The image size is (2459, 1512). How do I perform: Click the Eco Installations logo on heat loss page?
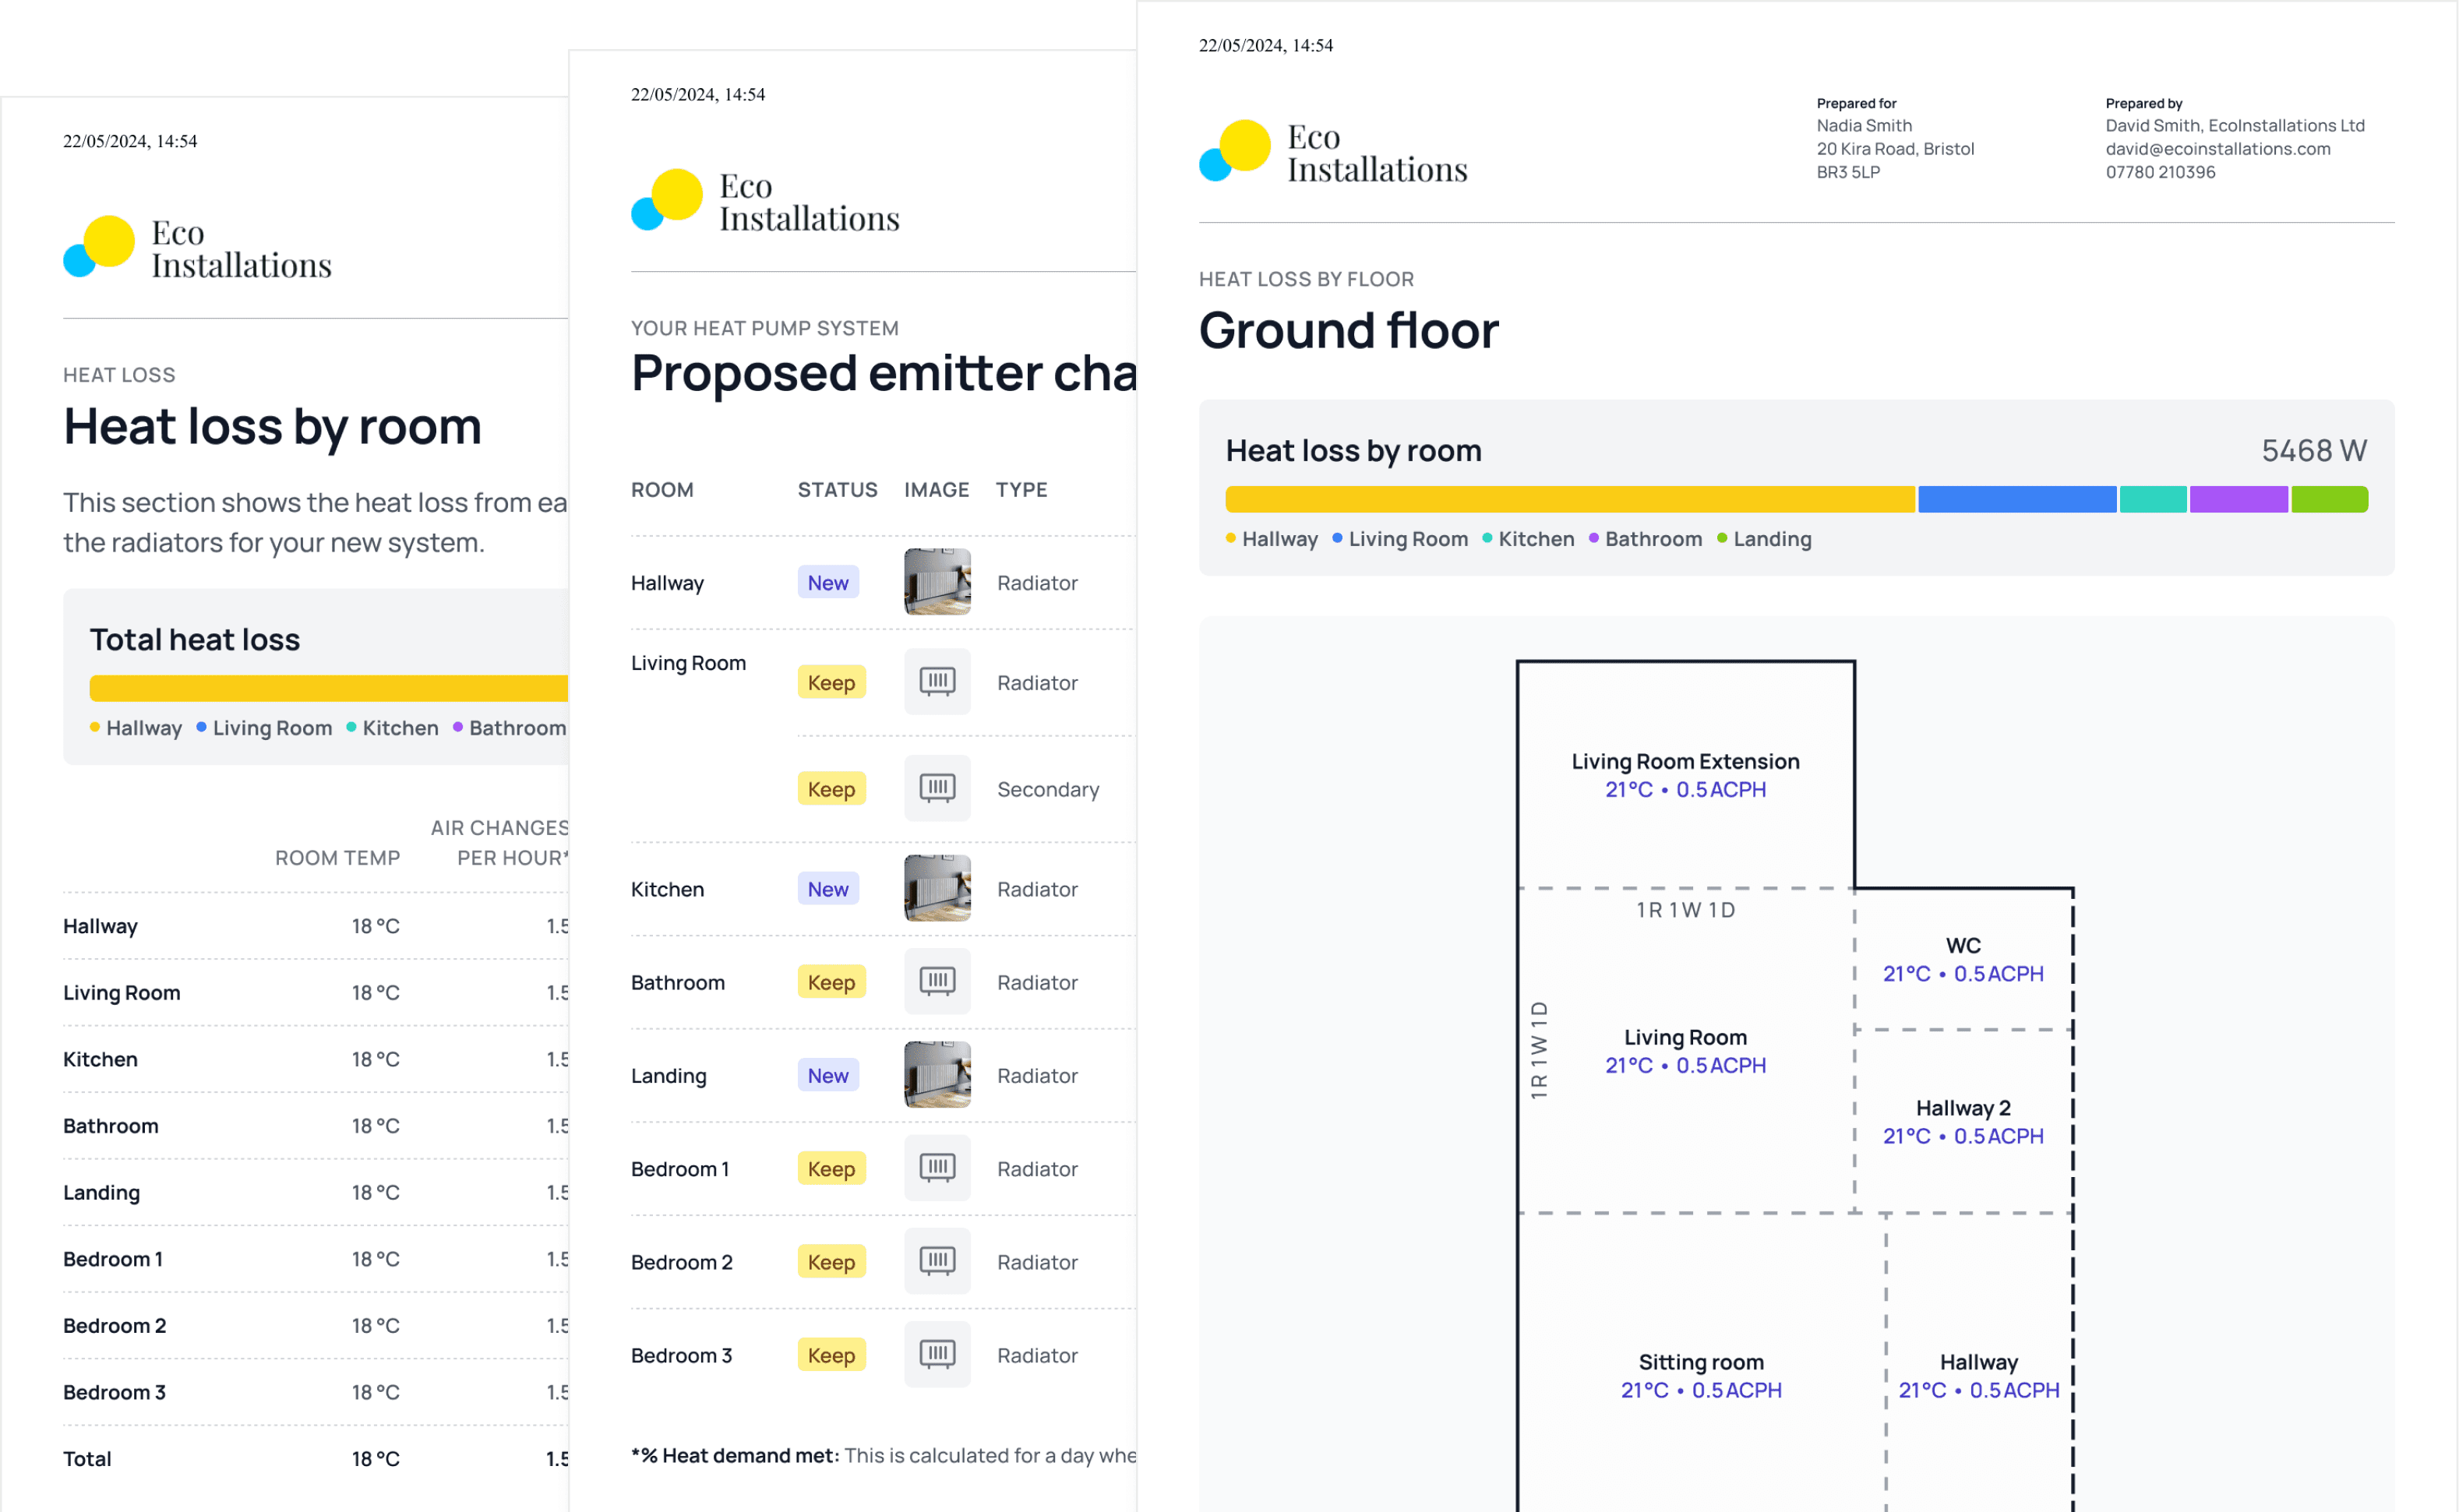pos(197,248)
